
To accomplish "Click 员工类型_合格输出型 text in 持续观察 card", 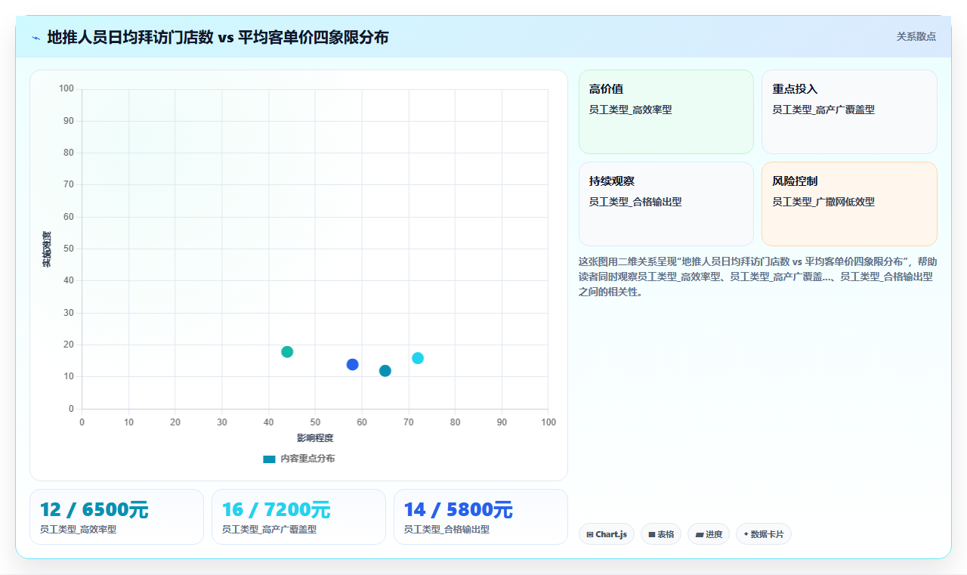I will pyautogui.click(x=635, y=202).
